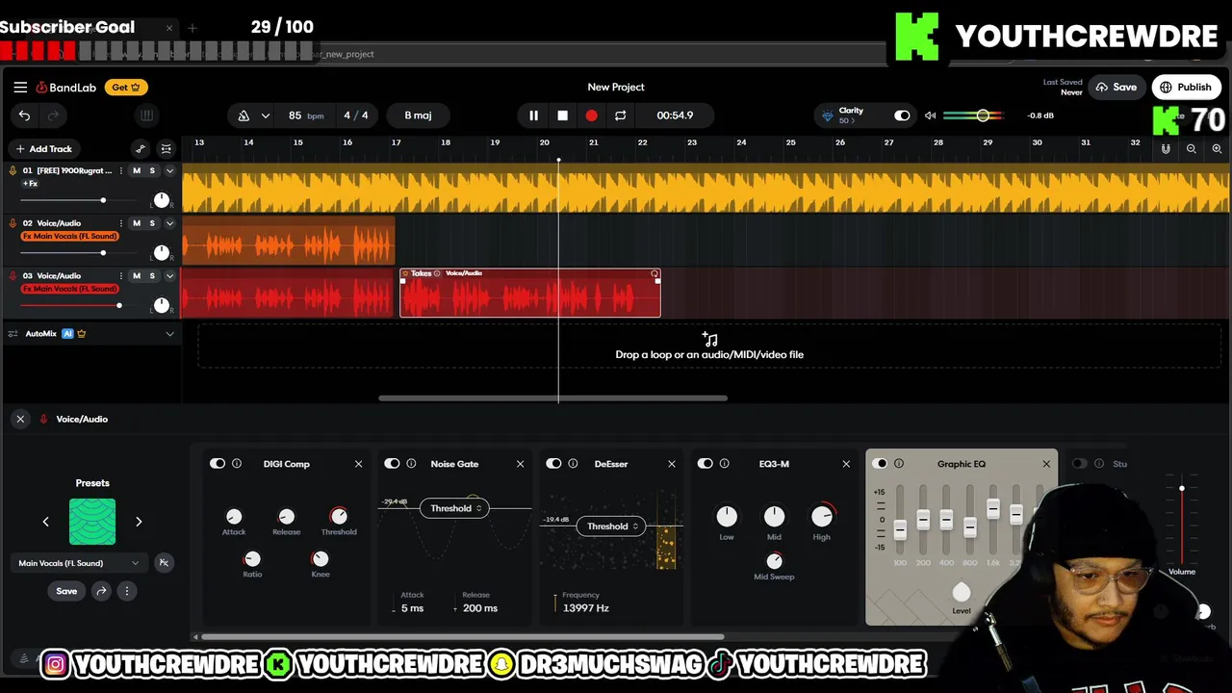Toggle the Noise Gate power switch
The height and width of the screenshot is (693, 1232).
pos(392,464)
